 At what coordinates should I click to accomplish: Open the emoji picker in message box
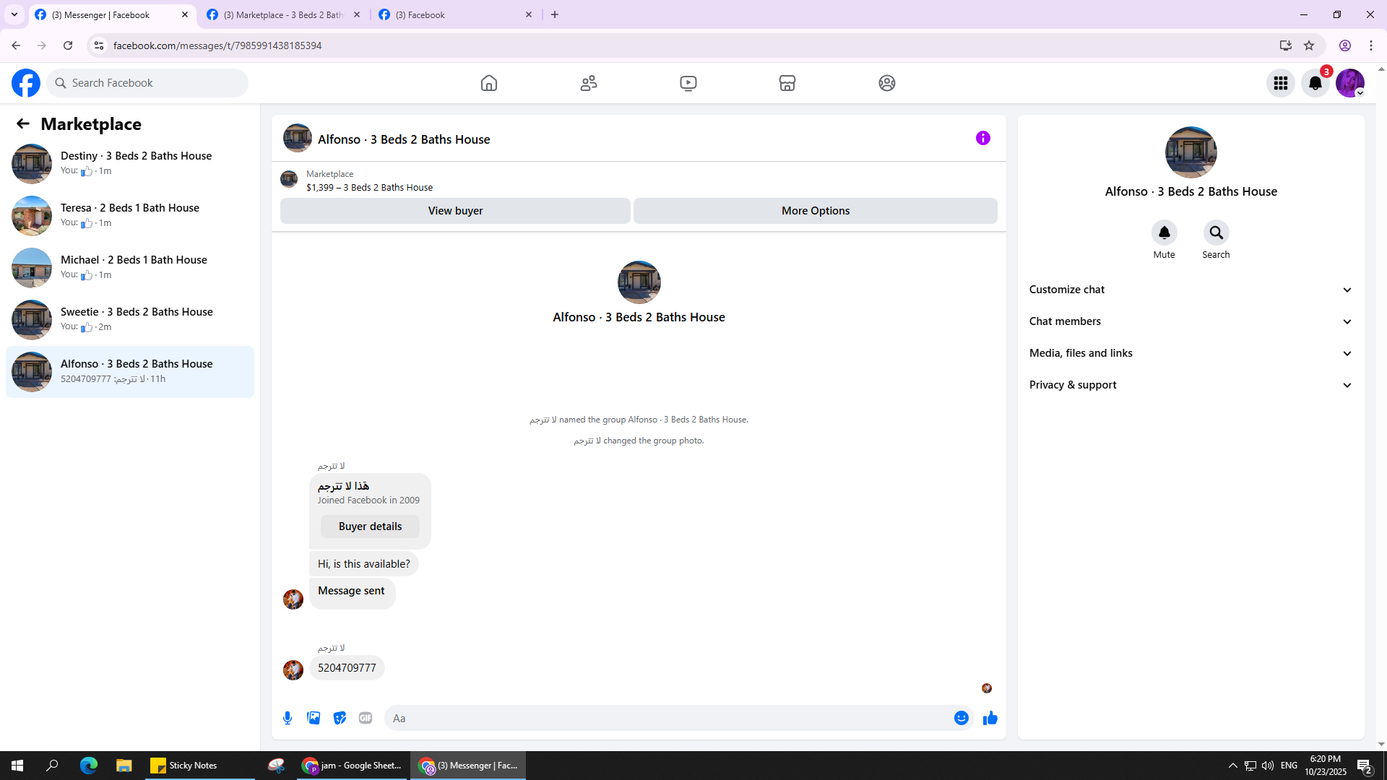961,718
